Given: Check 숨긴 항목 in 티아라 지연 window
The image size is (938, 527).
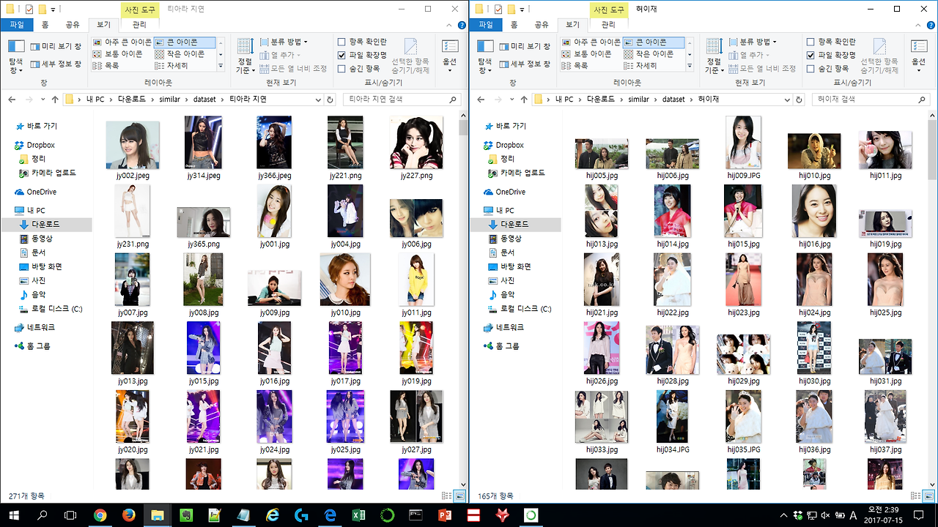Looking at the screenshot, I should coord(341,69).
